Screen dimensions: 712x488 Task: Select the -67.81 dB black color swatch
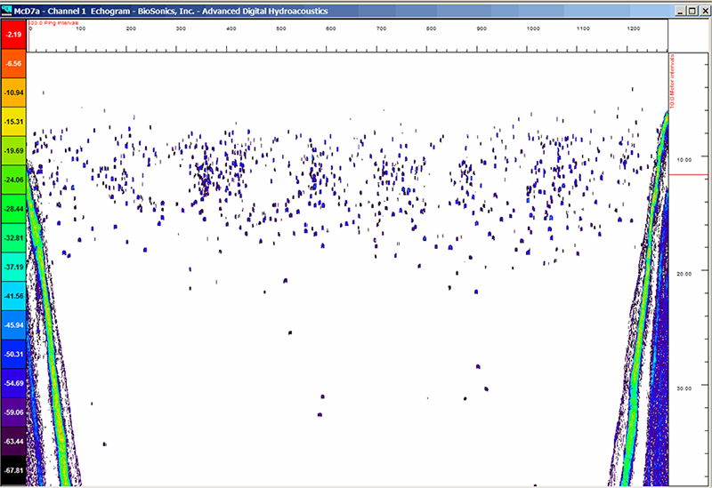click(13, 471)
